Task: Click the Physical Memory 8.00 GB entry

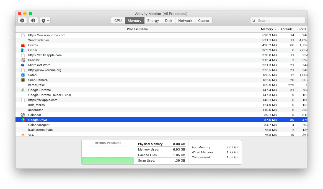Action: coord(162,144)
